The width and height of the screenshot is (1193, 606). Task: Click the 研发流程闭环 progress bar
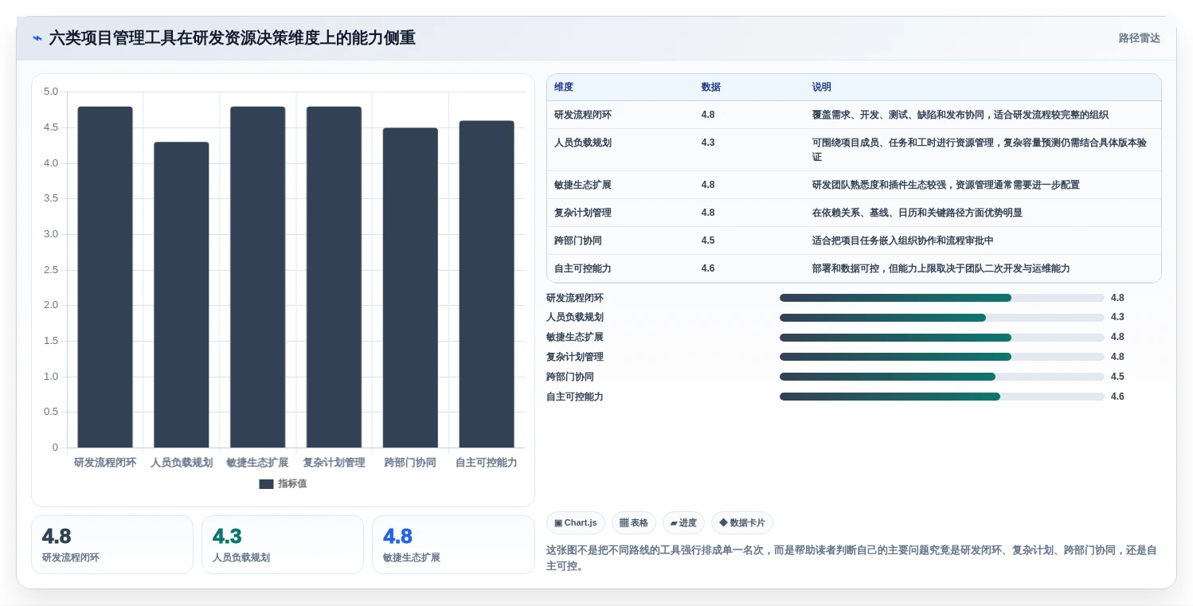(x=942, y=298)
